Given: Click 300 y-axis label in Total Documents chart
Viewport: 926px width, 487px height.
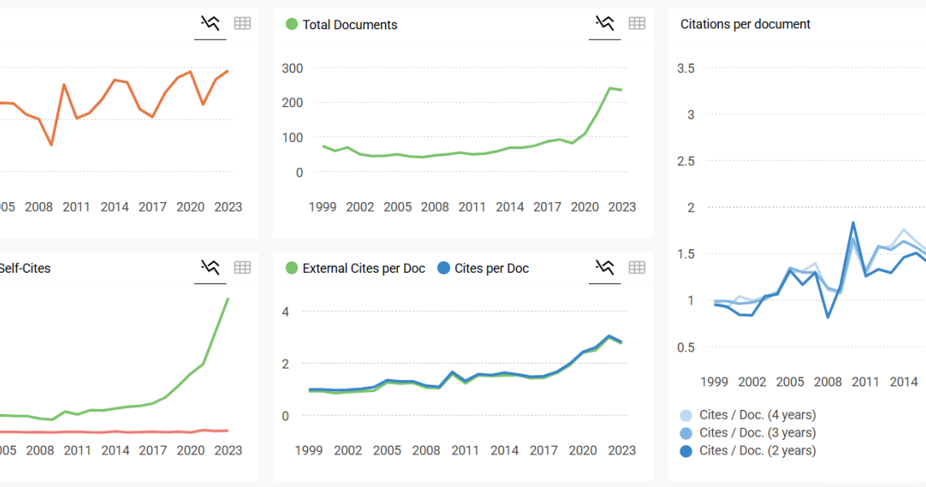Looking at the screenshot, I should click(292, 68).
